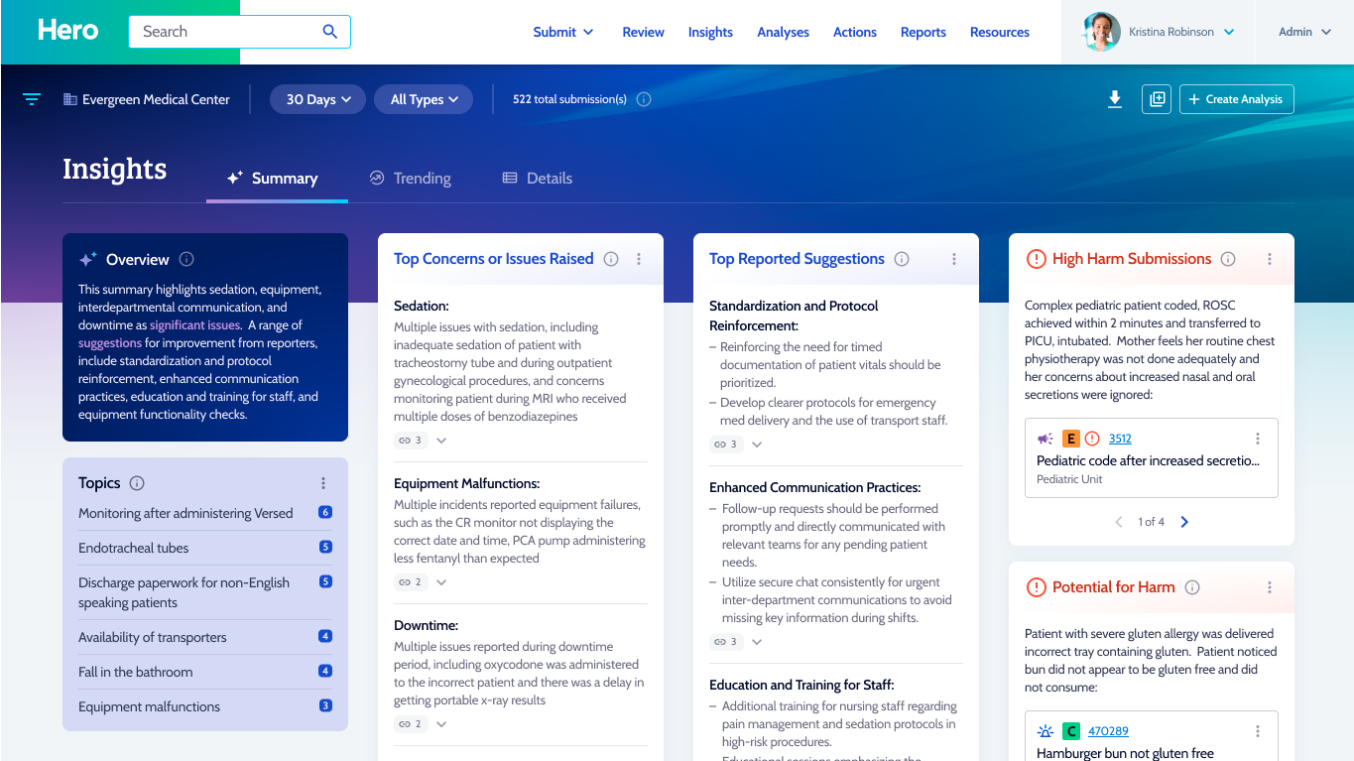Expand the Sedation concern linked items chevron
The width and height of the screenshot is (1354, 761).
click(x=441, y=441)
